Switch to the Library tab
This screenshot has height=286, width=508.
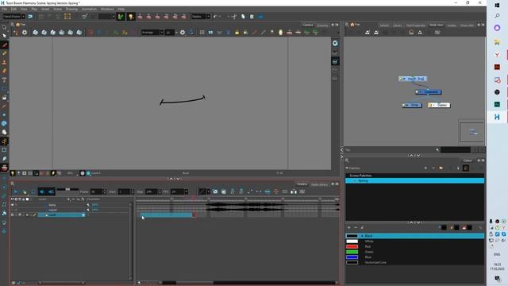pos(397,25)
